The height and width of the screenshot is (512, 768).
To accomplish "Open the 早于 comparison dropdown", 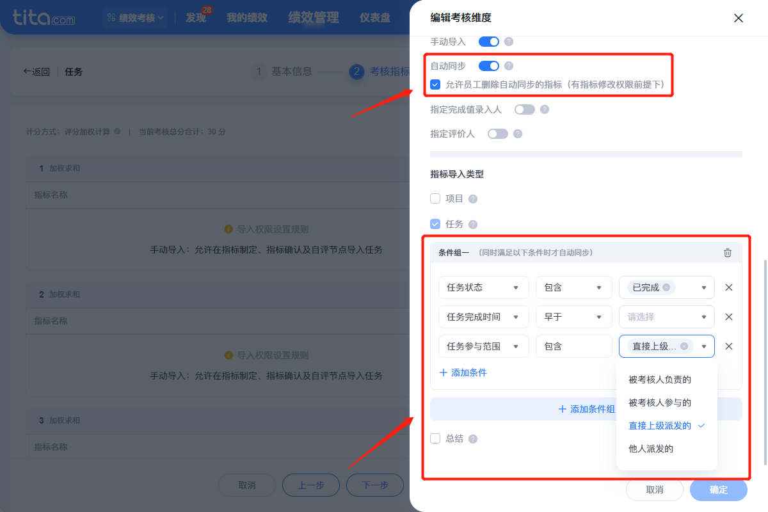I will pyautogui.click(x=573, y=317).
